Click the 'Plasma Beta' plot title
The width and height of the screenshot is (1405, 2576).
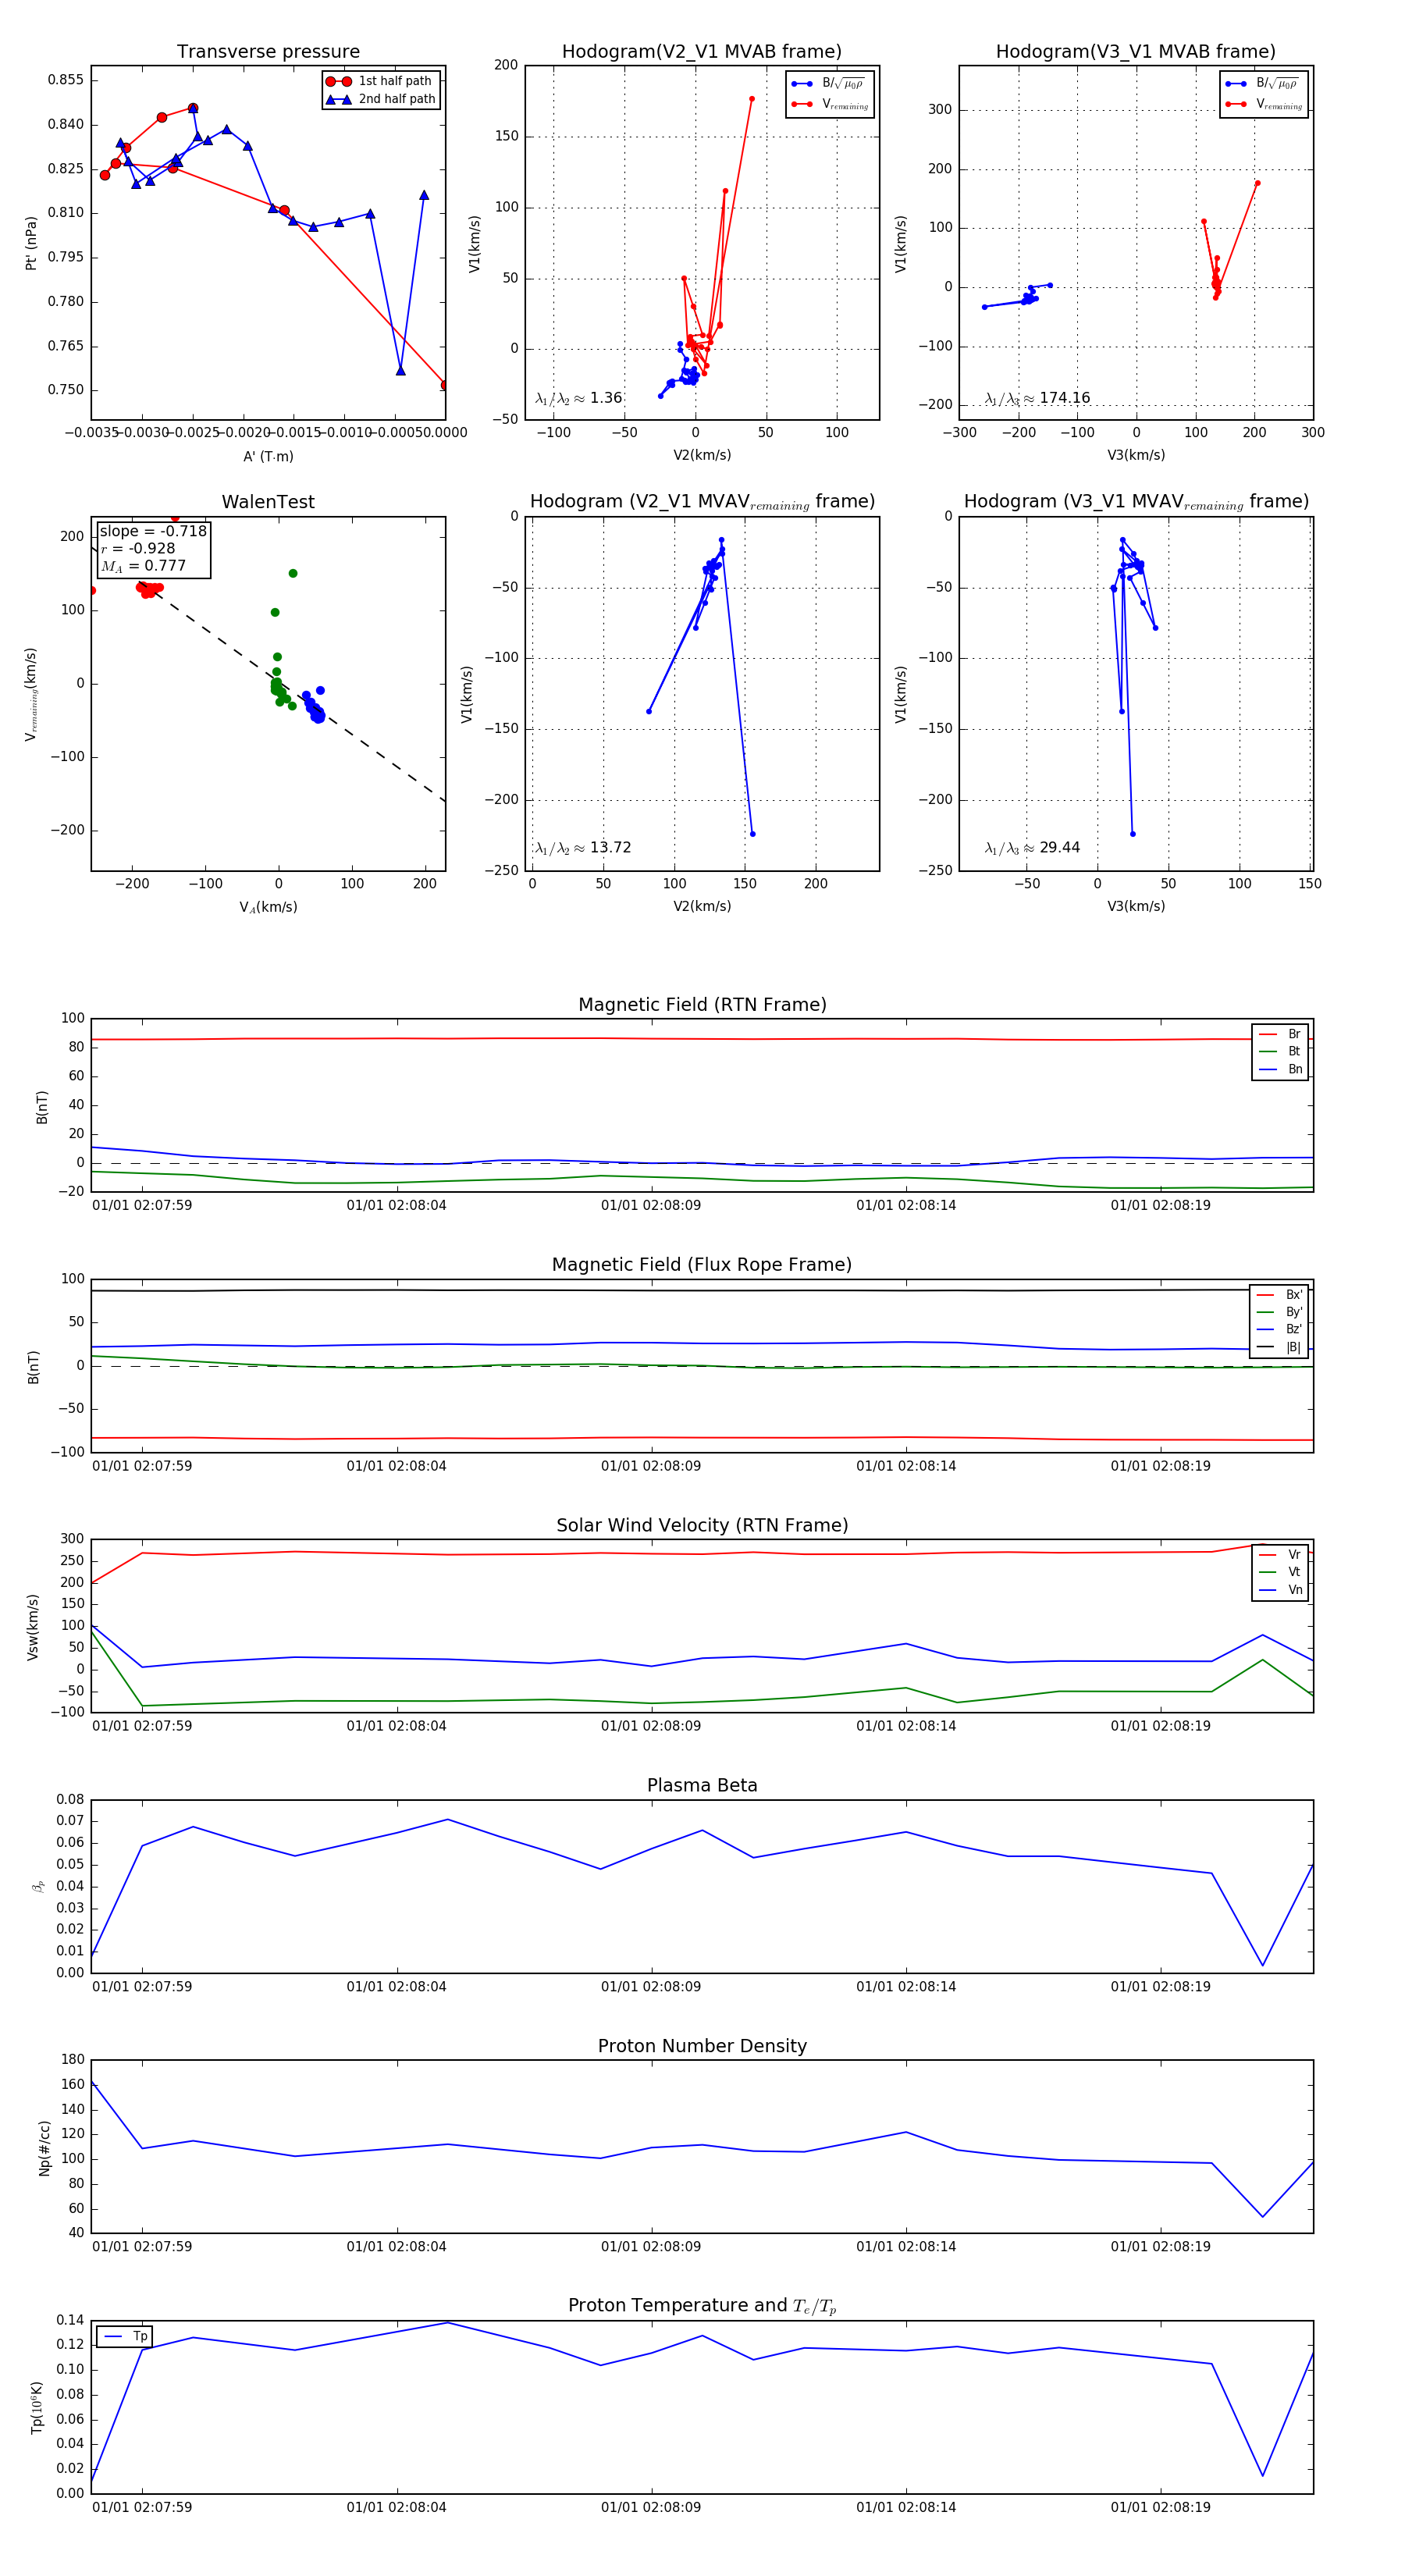[x=702, y=1785]
